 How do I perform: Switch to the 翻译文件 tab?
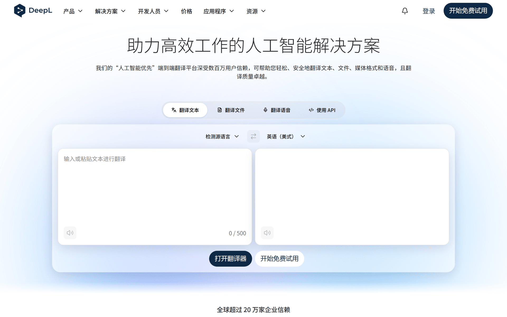point(231,110)
